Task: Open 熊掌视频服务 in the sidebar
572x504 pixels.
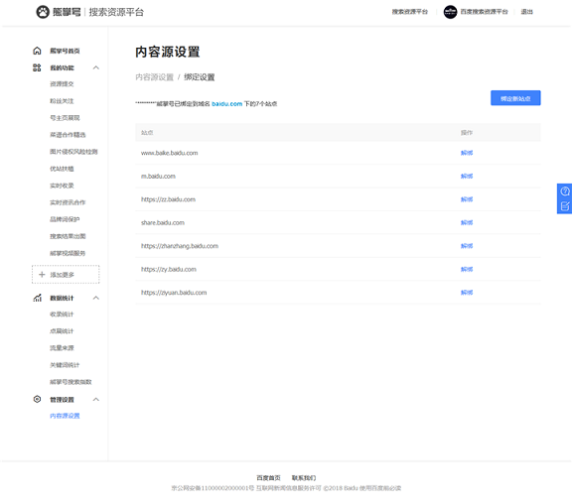Action: coord(68,253)
